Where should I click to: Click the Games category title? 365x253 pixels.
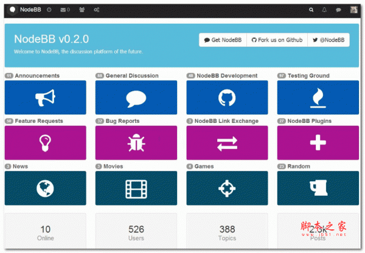[x=204, y=167]
